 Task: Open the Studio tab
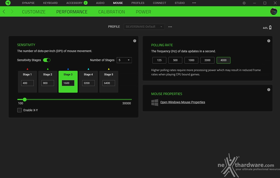[x=180, y=3]
